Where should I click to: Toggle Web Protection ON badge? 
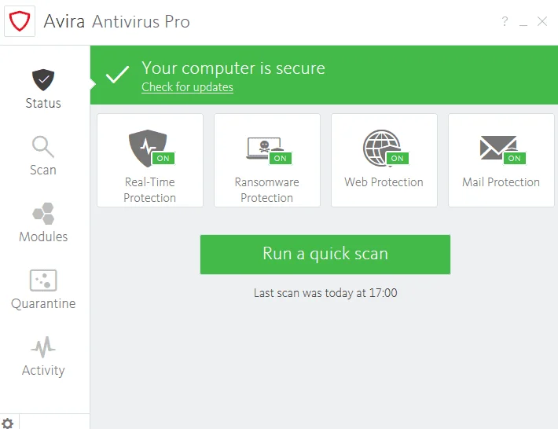pos(398,158)
